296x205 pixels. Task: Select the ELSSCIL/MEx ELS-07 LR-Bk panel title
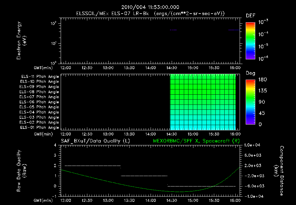[150, 14]
